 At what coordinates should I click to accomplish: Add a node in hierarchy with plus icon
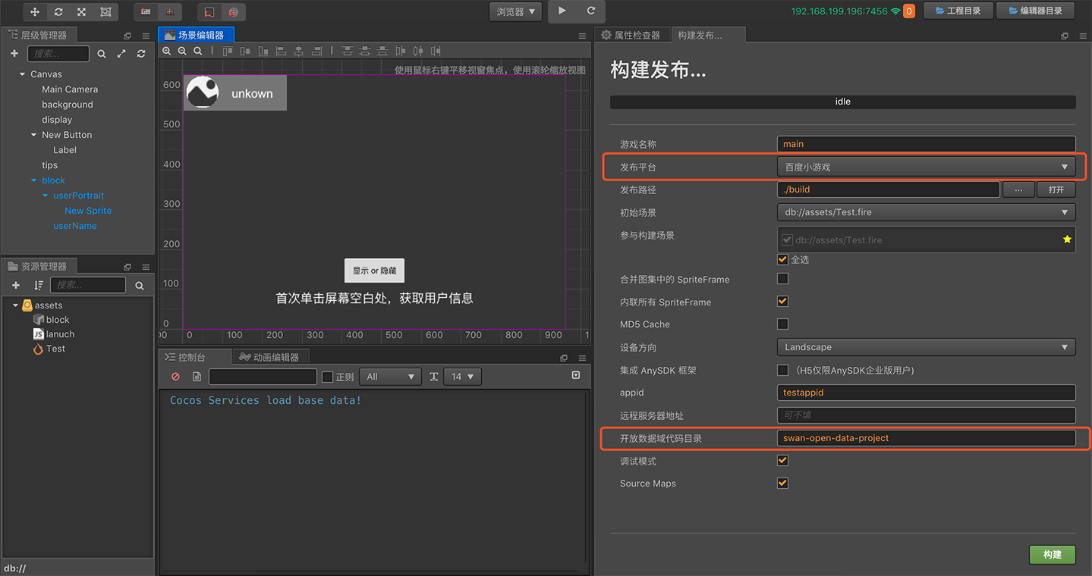coord(14,54)
